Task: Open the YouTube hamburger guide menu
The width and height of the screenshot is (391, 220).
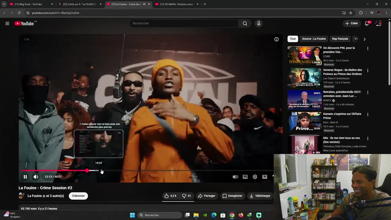Action: tap(7, 24)
